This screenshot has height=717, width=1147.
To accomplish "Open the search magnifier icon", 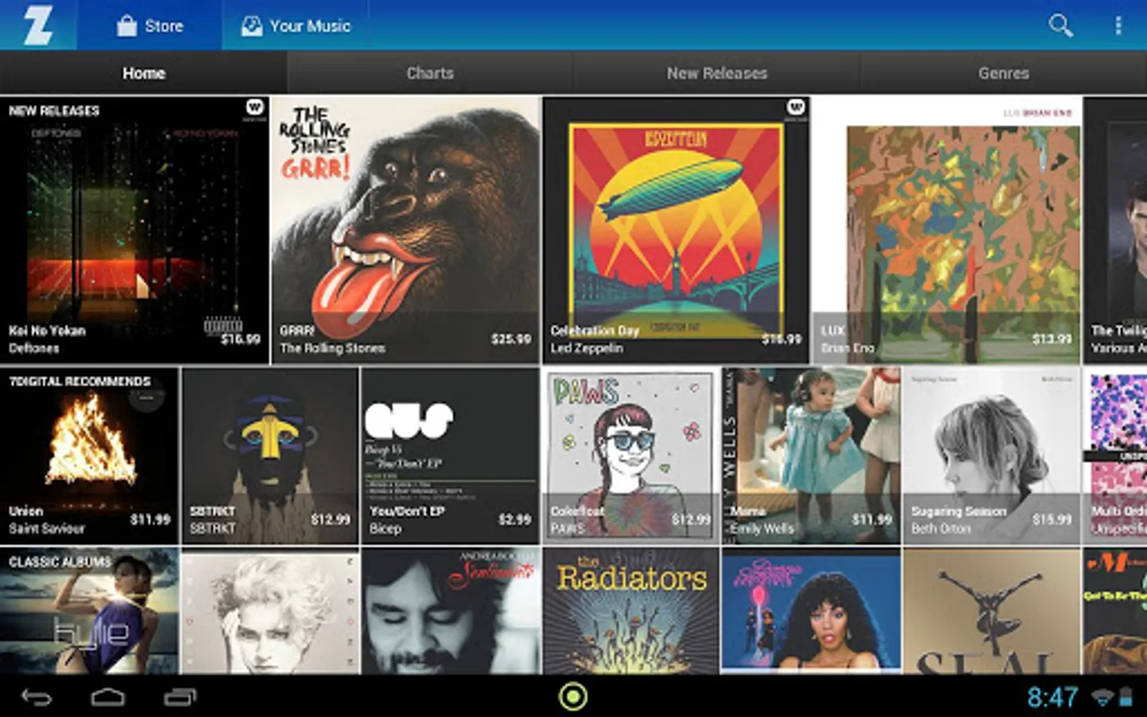I will click(1060, 25).
